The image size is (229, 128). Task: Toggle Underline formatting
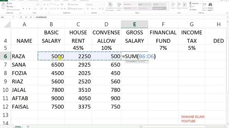click(x=29, y=9)
